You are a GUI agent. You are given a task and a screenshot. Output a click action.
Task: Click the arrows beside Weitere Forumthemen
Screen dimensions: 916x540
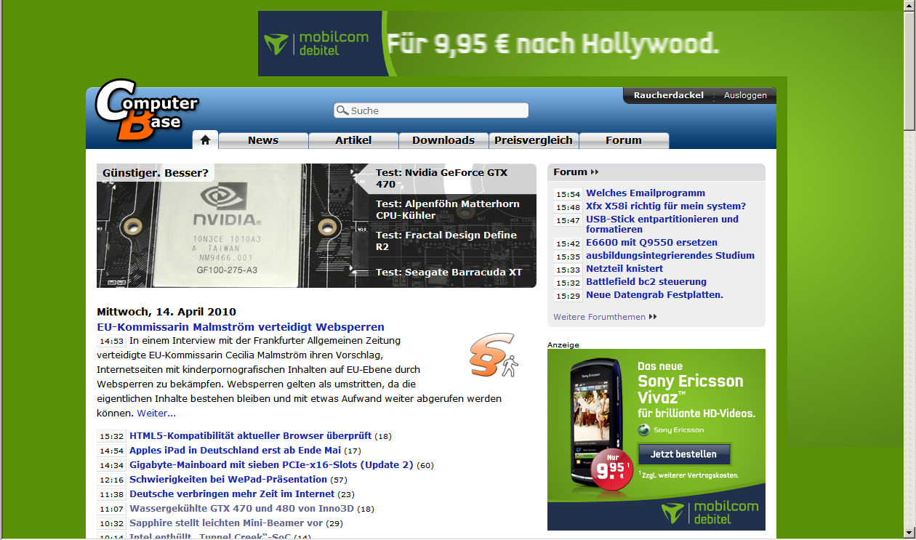coord(653,317)
